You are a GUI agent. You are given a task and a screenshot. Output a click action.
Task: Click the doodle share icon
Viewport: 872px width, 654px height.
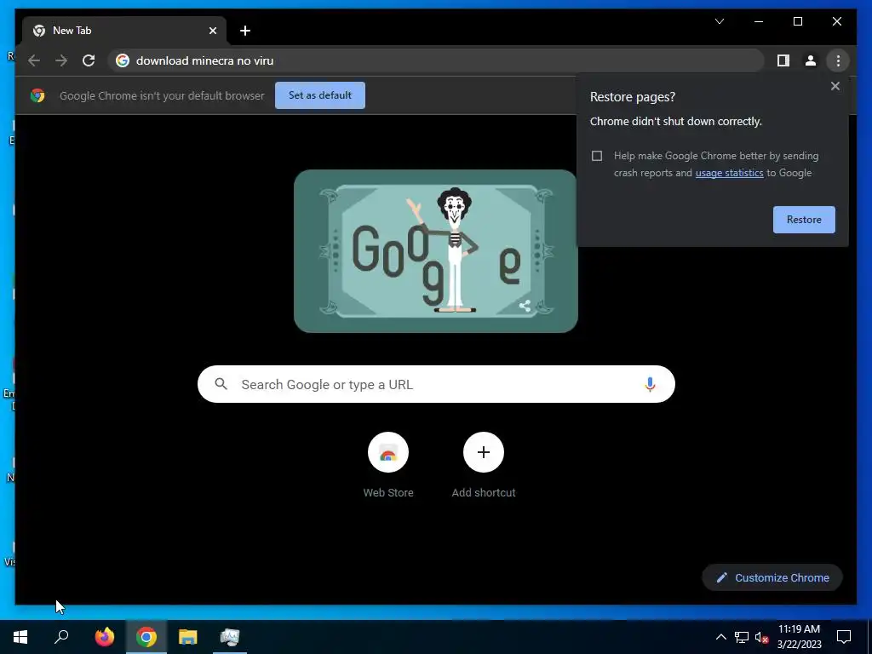tap(525, 306)
